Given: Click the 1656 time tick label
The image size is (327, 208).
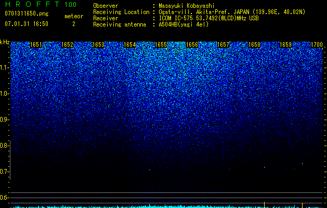Looking at the screenshot, I should (x=192, y=45).
